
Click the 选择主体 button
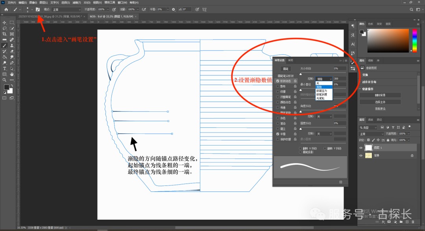[380, 102]
